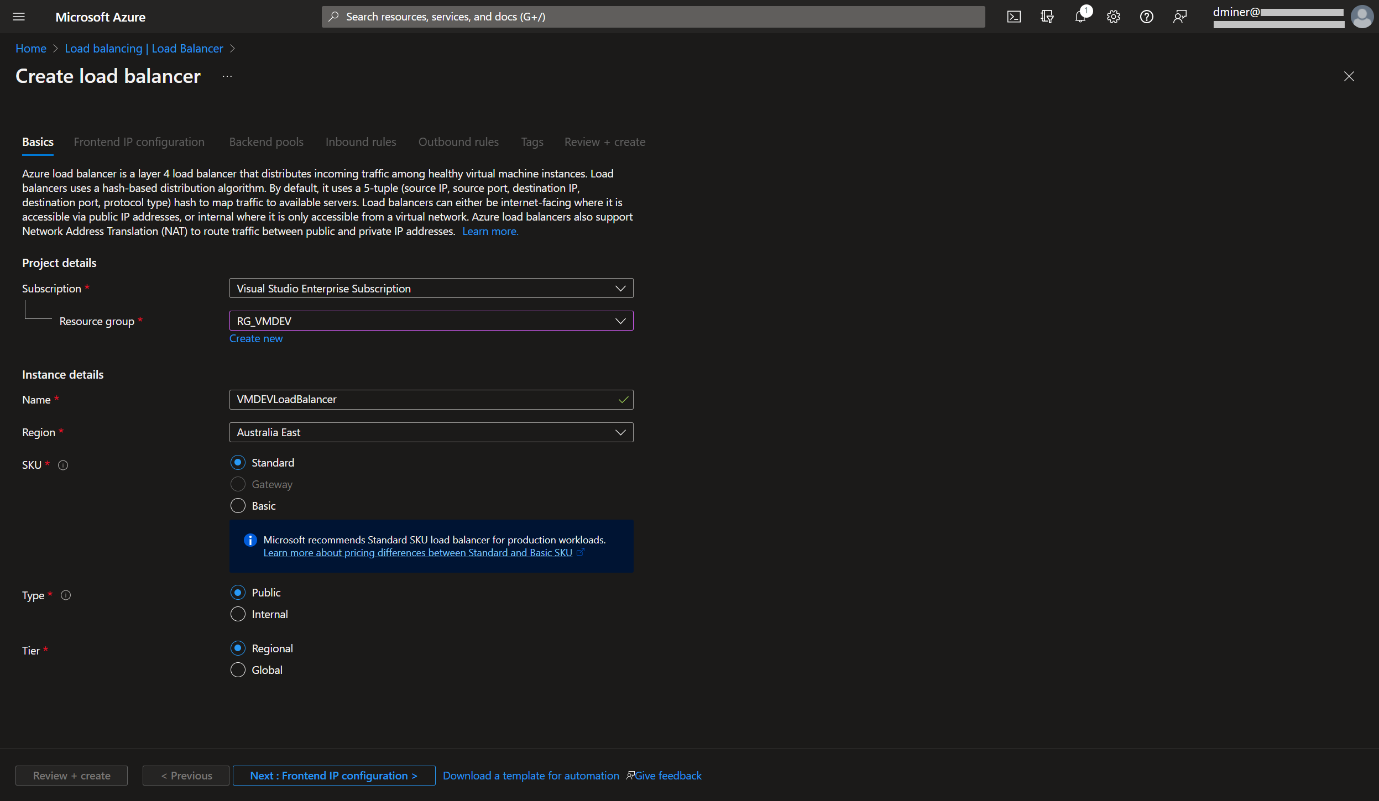Choose the Global tier option
Screen dimensions: 1379x801
[x=238, y=670]
